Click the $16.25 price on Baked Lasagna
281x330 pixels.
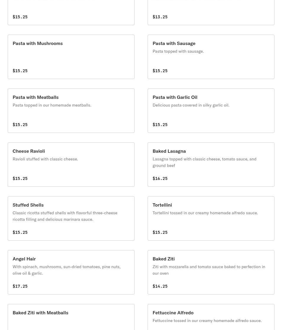point(160,178)
